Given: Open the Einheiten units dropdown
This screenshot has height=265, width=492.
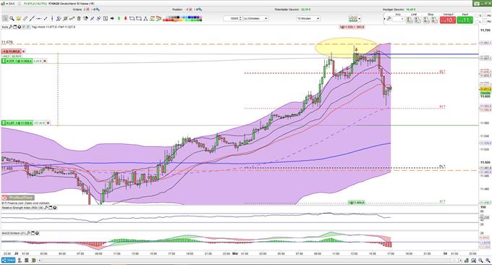Looking at the screenshot, I should tap(255, 19).
